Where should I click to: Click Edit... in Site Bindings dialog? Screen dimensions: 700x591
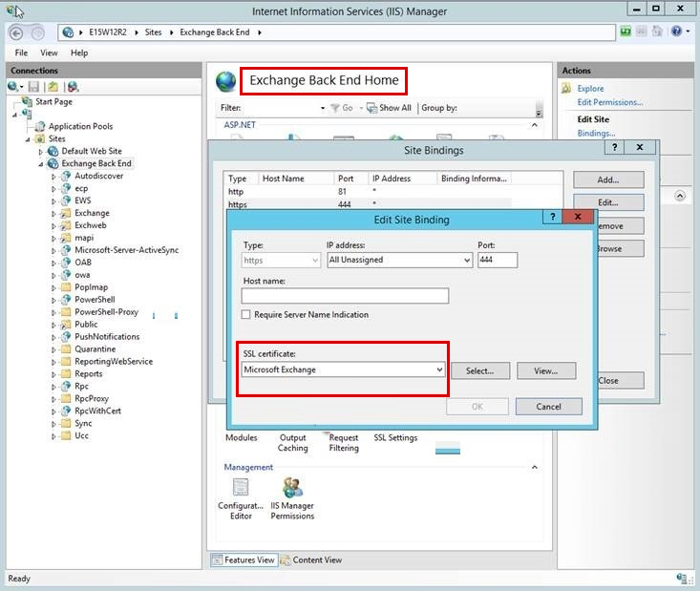click(608, 202)
